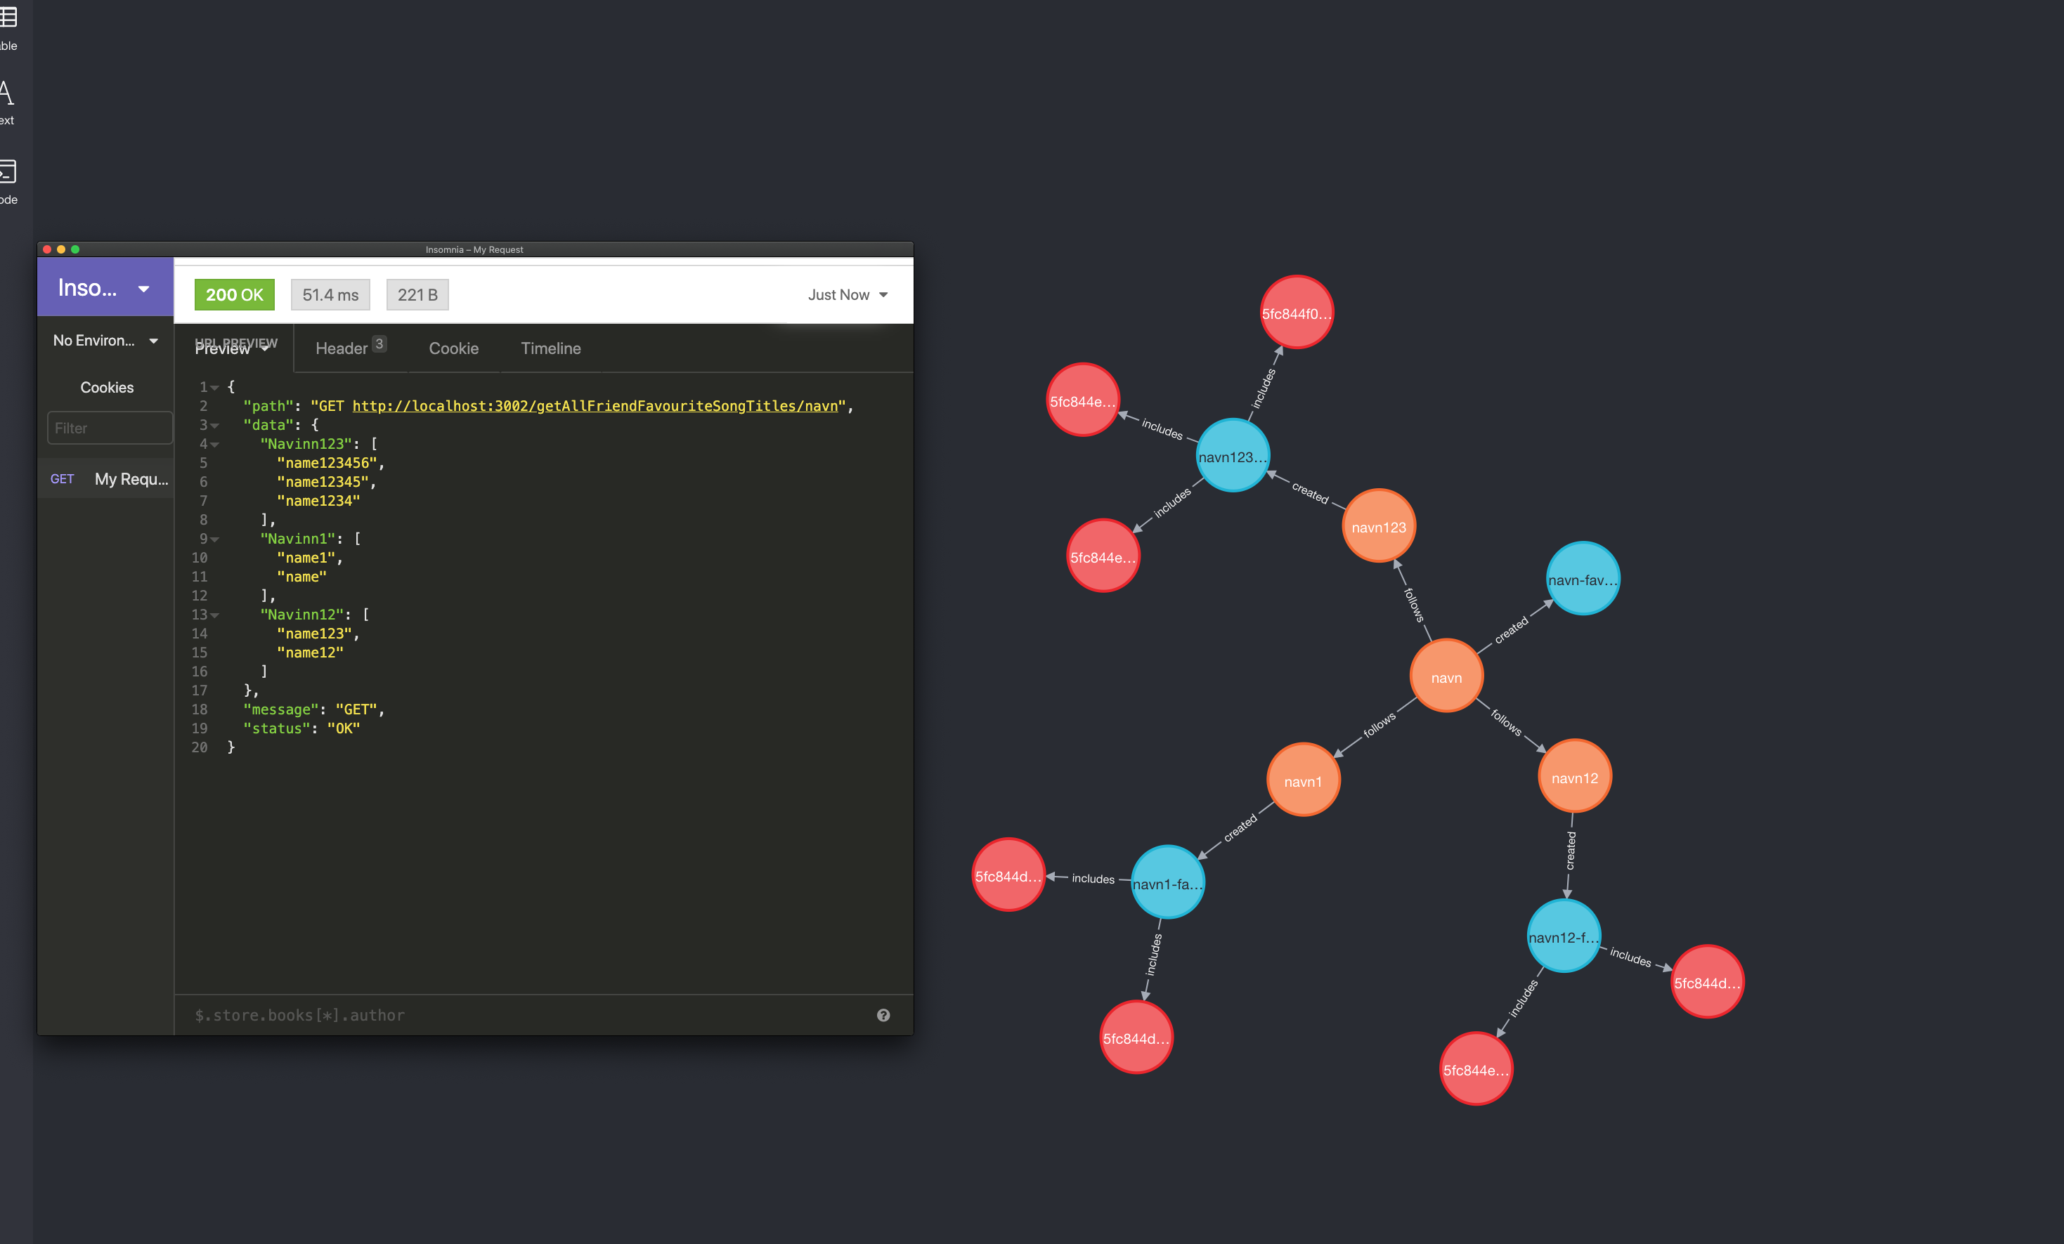
Task: Click the help question mark icon
Action: pos(883,1014)
